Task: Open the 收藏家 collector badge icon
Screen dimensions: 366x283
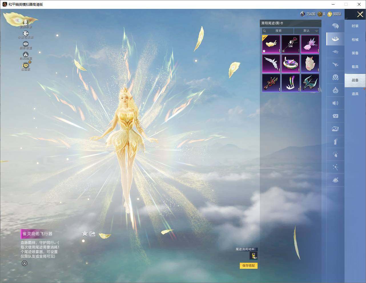Action: [26, 65]
